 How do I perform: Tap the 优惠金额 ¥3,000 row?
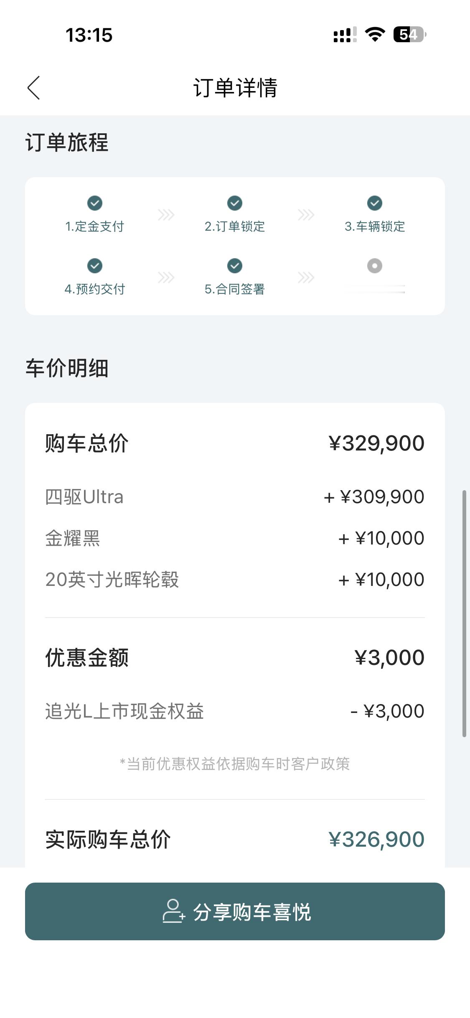click(x=235, y=657)
